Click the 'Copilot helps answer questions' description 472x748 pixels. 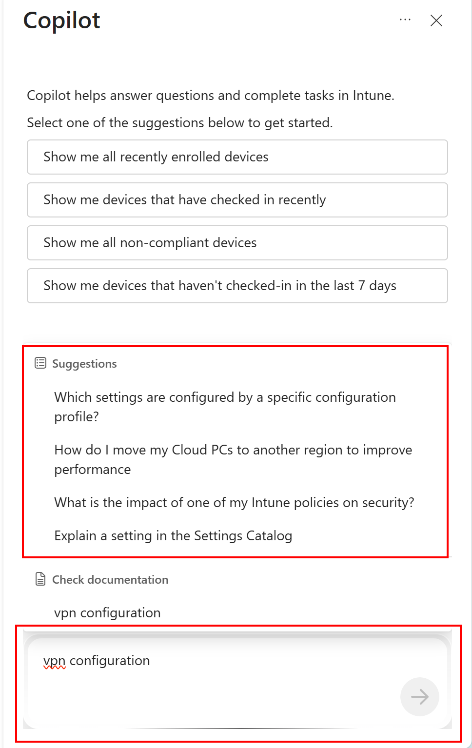click(210, 96)
